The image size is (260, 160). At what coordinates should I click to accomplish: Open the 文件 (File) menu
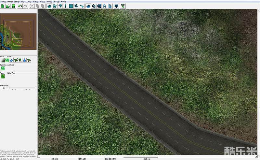point(3,1)
